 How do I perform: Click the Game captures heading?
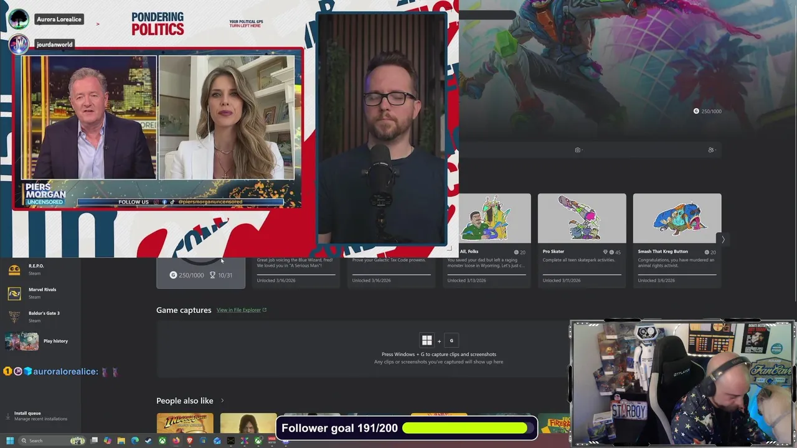point(184,310)
